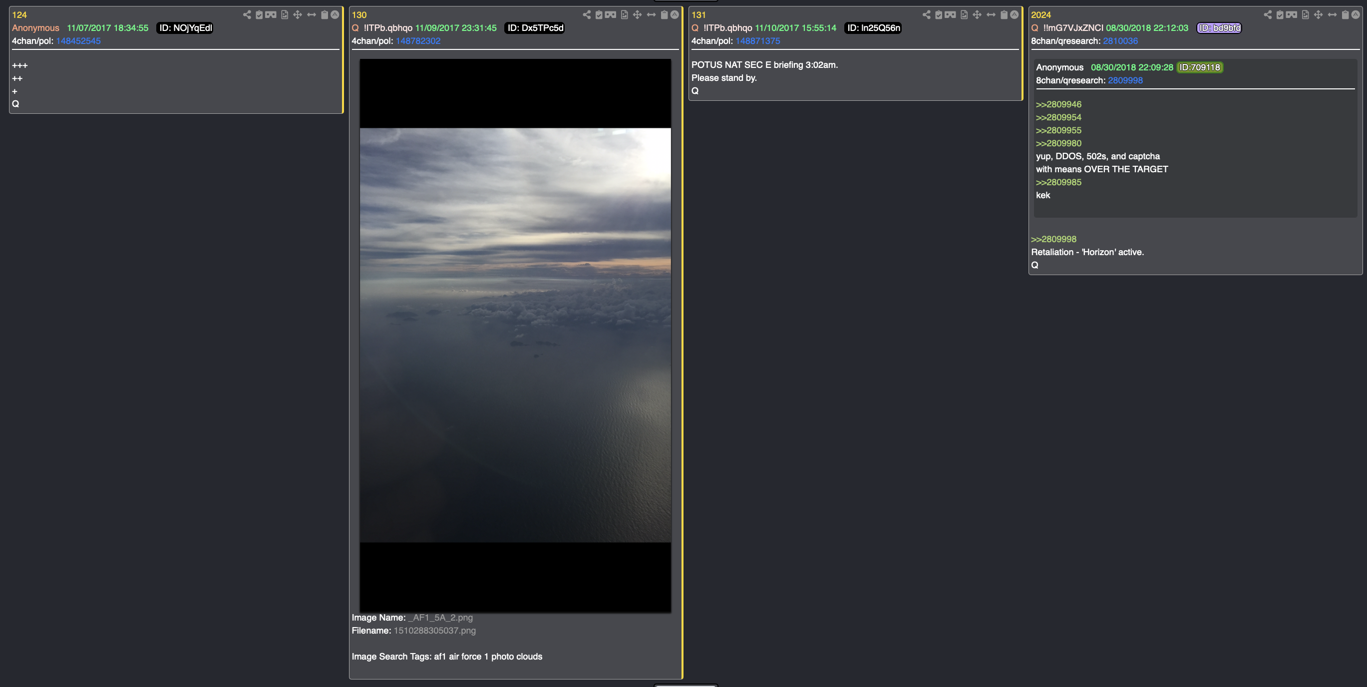Viewport: 1367px width, 687px height.
Task: Open quoted post link 2809998 in header
Action: click(x=1125, y=81)
